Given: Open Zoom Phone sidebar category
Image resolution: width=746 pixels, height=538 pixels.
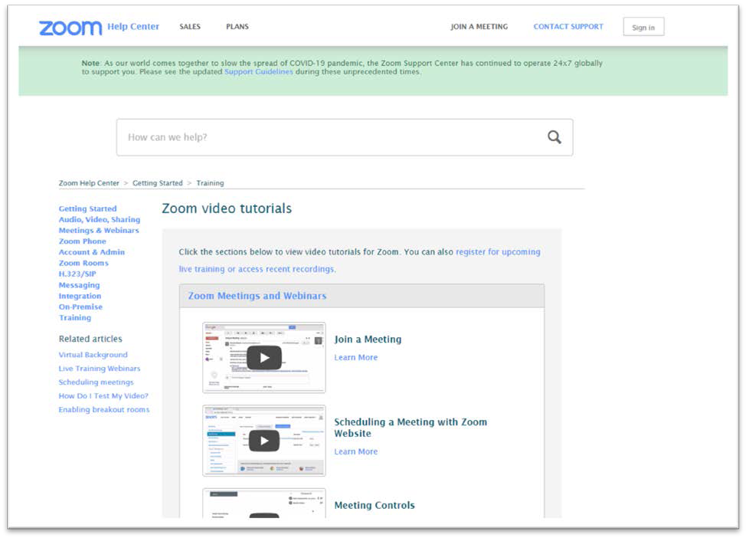Looking at the screenshot, I should (82, 241).
